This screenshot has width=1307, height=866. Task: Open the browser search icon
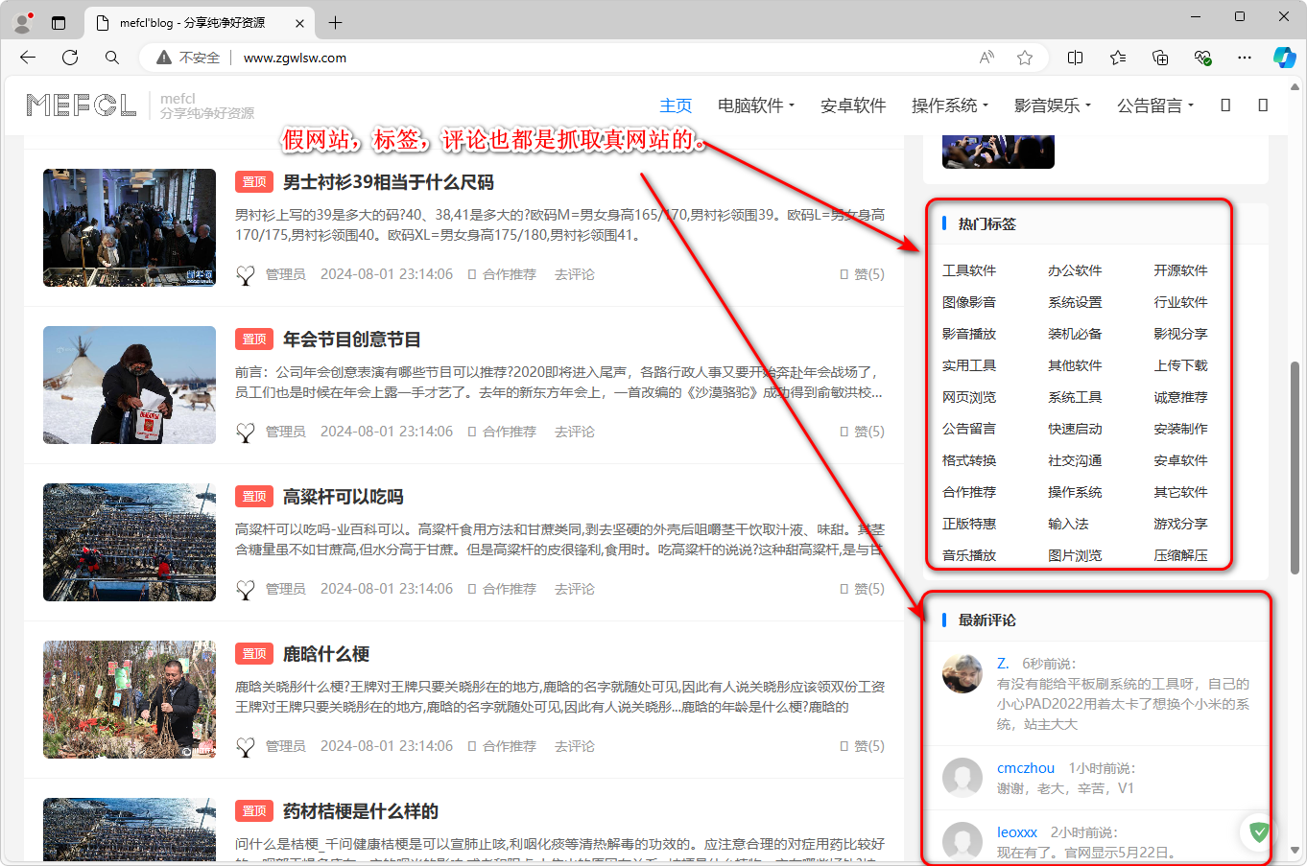coord(112,58)
